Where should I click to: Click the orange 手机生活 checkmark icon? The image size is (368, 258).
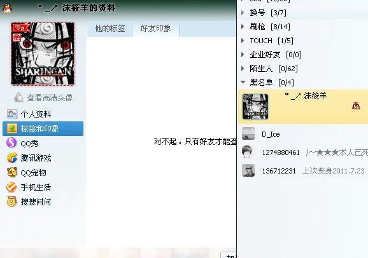tap(11, 187)
